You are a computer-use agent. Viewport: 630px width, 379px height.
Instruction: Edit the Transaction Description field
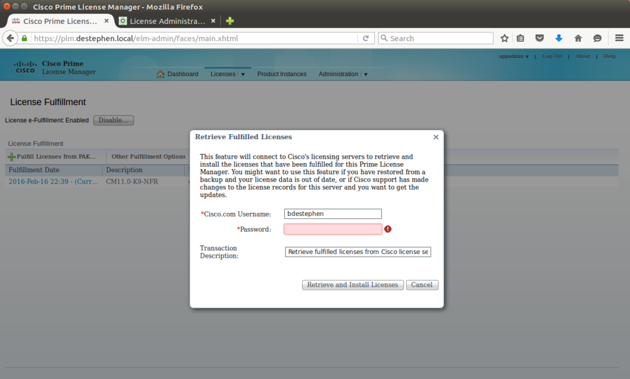(358, 252)
